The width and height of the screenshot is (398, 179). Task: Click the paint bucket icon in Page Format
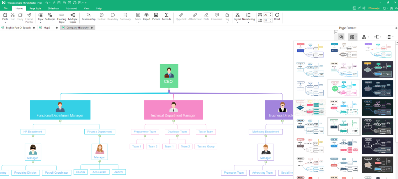341,37
